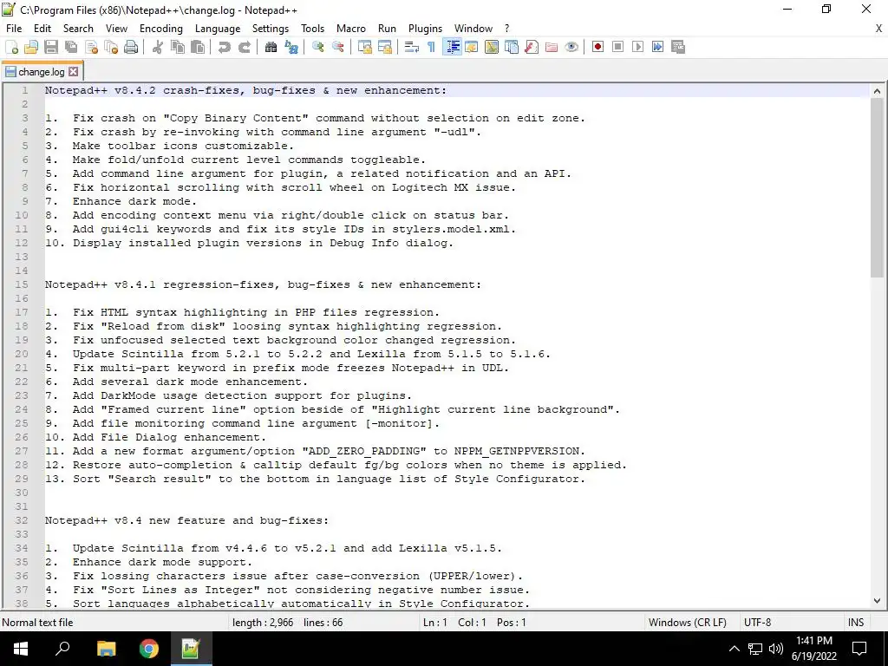Toggle synchronized vertical scrolling icon
The width and height of the screenshot is (888, 666).
click(365, 47)
